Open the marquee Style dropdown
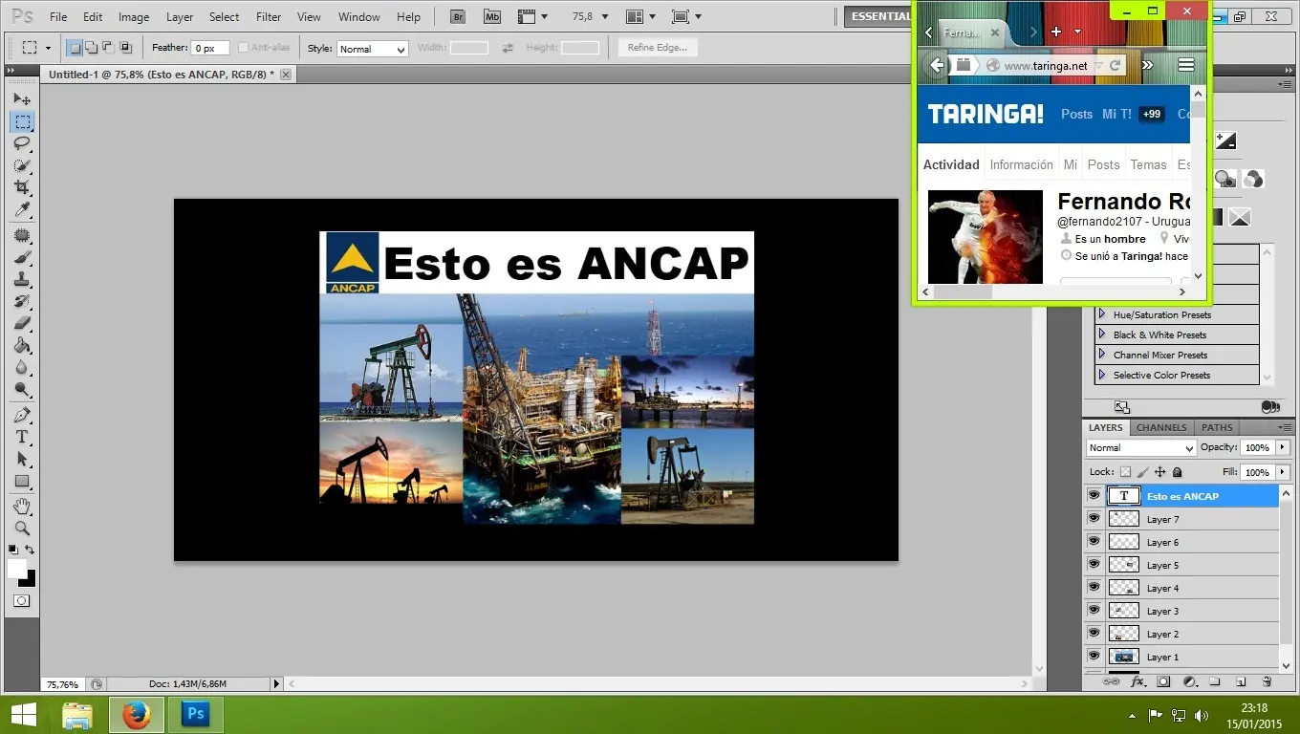Screen dimensions: 1300x734 point(373,49)
